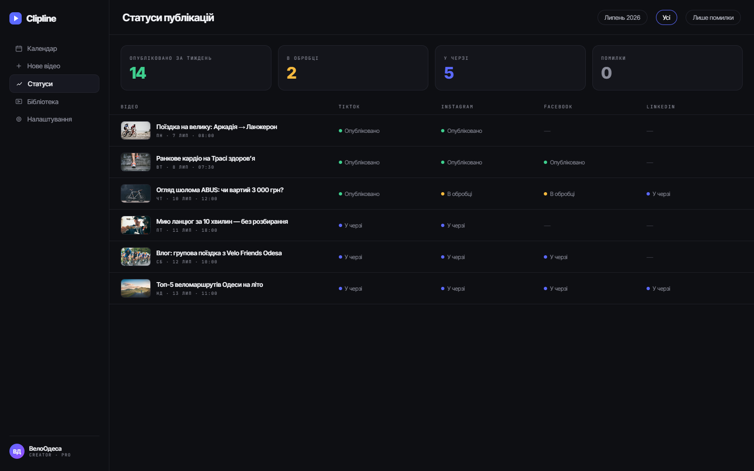
Task: Click the Помилки summary card
Action: (667, 68)
